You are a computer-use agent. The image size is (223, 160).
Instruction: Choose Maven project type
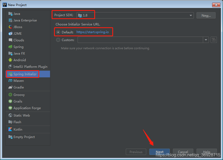point(19,81)
